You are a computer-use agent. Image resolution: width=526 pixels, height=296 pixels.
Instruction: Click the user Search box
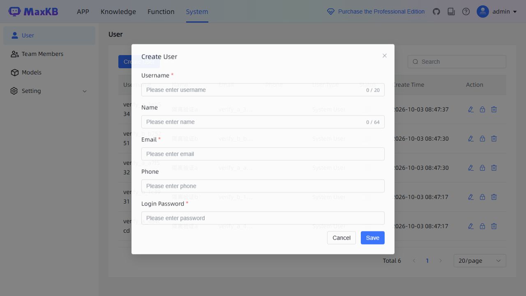pyautogui.click(x=457, y=62)
